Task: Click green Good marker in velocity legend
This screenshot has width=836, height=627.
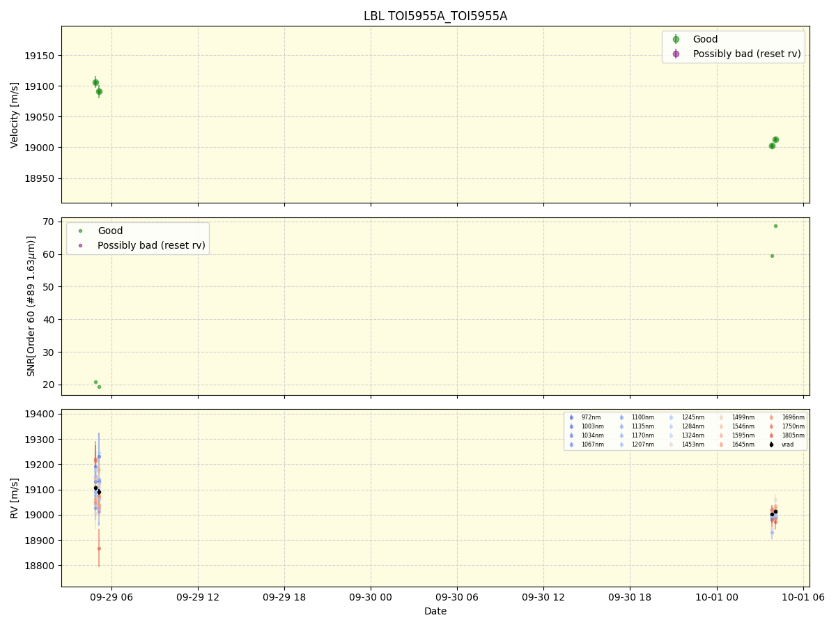Action: pyautogui.click(x=676, y=40)
